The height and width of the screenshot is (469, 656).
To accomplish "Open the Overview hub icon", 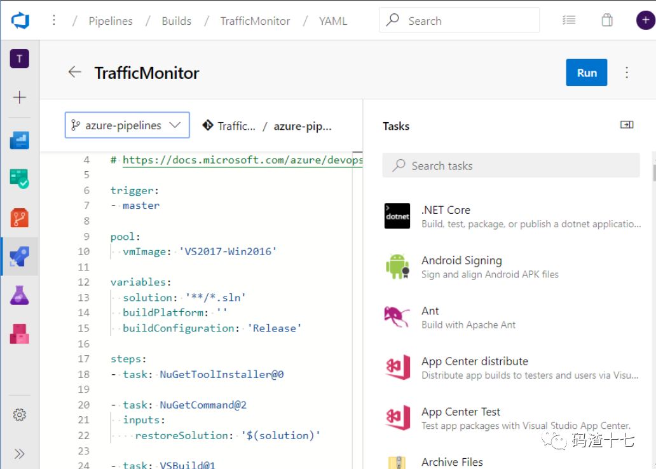I will point(20,140).
